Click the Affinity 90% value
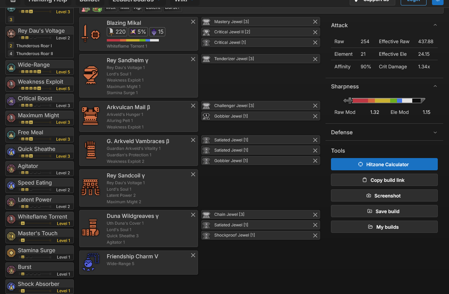The width and height of the screenshot is (449, 294). pos(366,67)
